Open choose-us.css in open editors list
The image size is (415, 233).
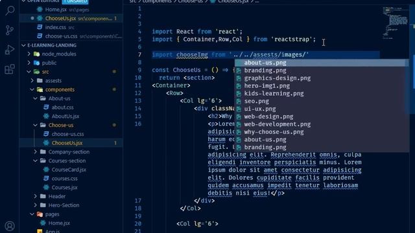coord(71,36)
